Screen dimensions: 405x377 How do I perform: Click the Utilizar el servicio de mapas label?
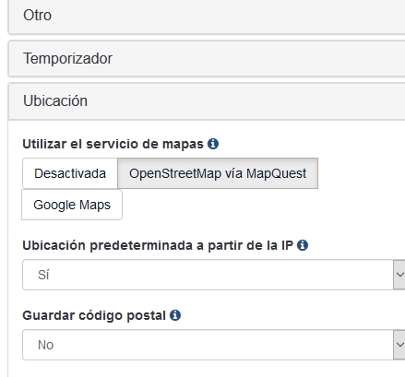[113, 144]
